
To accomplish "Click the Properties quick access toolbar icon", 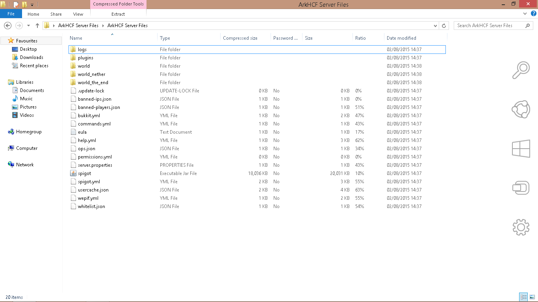I will coord(16,5).
